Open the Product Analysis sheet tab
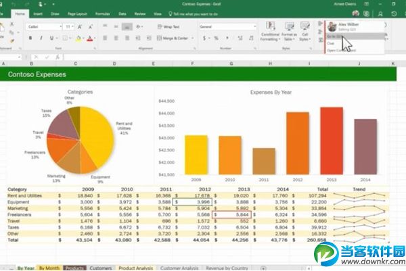The height and width of the screenshot is (271, 406). [x=136, y=268]
